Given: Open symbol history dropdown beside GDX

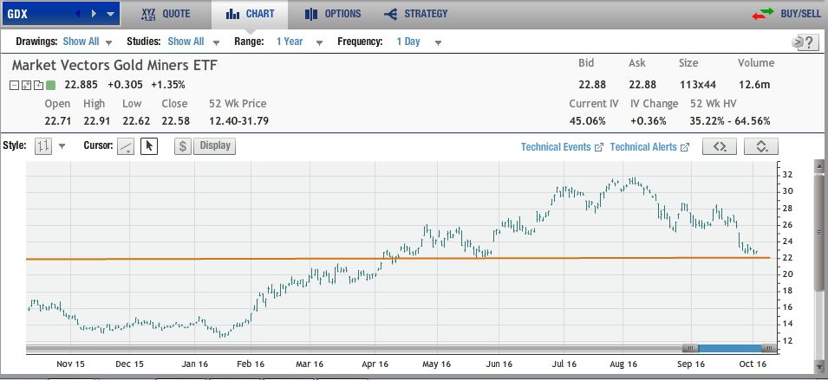Looking at the screenshot, I should pyautogui.click(x=110, y=14).
